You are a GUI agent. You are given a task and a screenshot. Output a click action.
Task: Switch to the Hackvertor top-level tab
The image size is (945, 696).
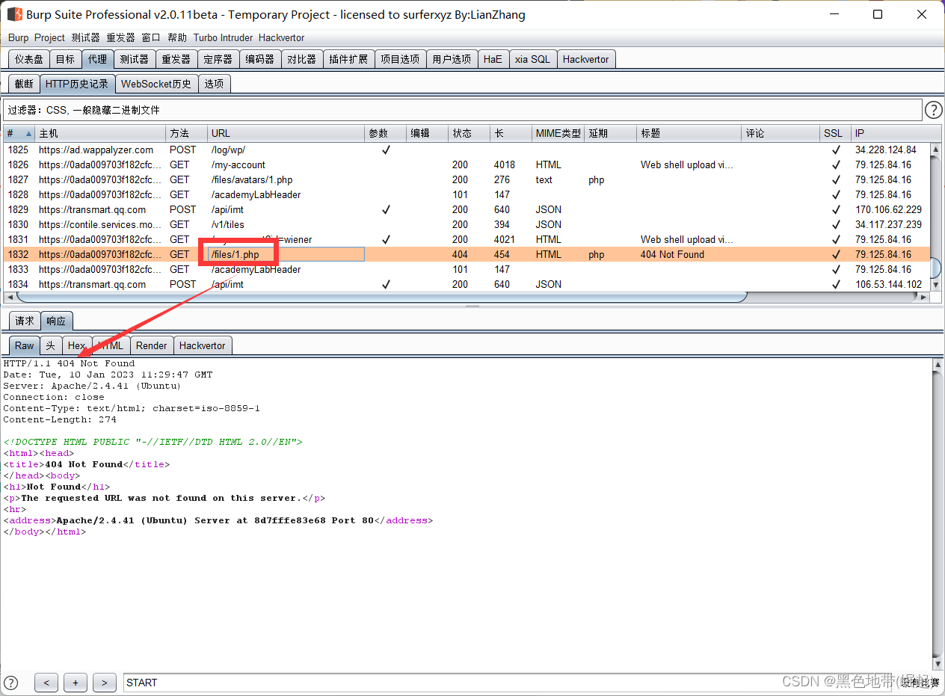click(585, 59)
